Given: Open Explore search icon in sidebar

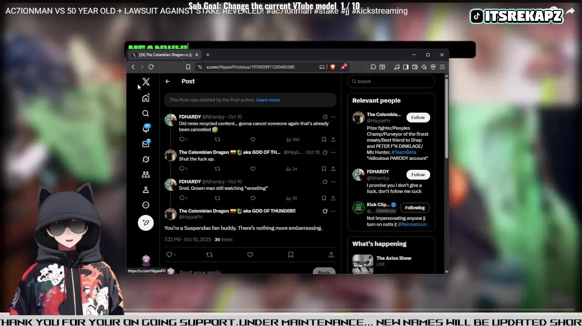Looking at the screenshot, I should coord(145,114).
